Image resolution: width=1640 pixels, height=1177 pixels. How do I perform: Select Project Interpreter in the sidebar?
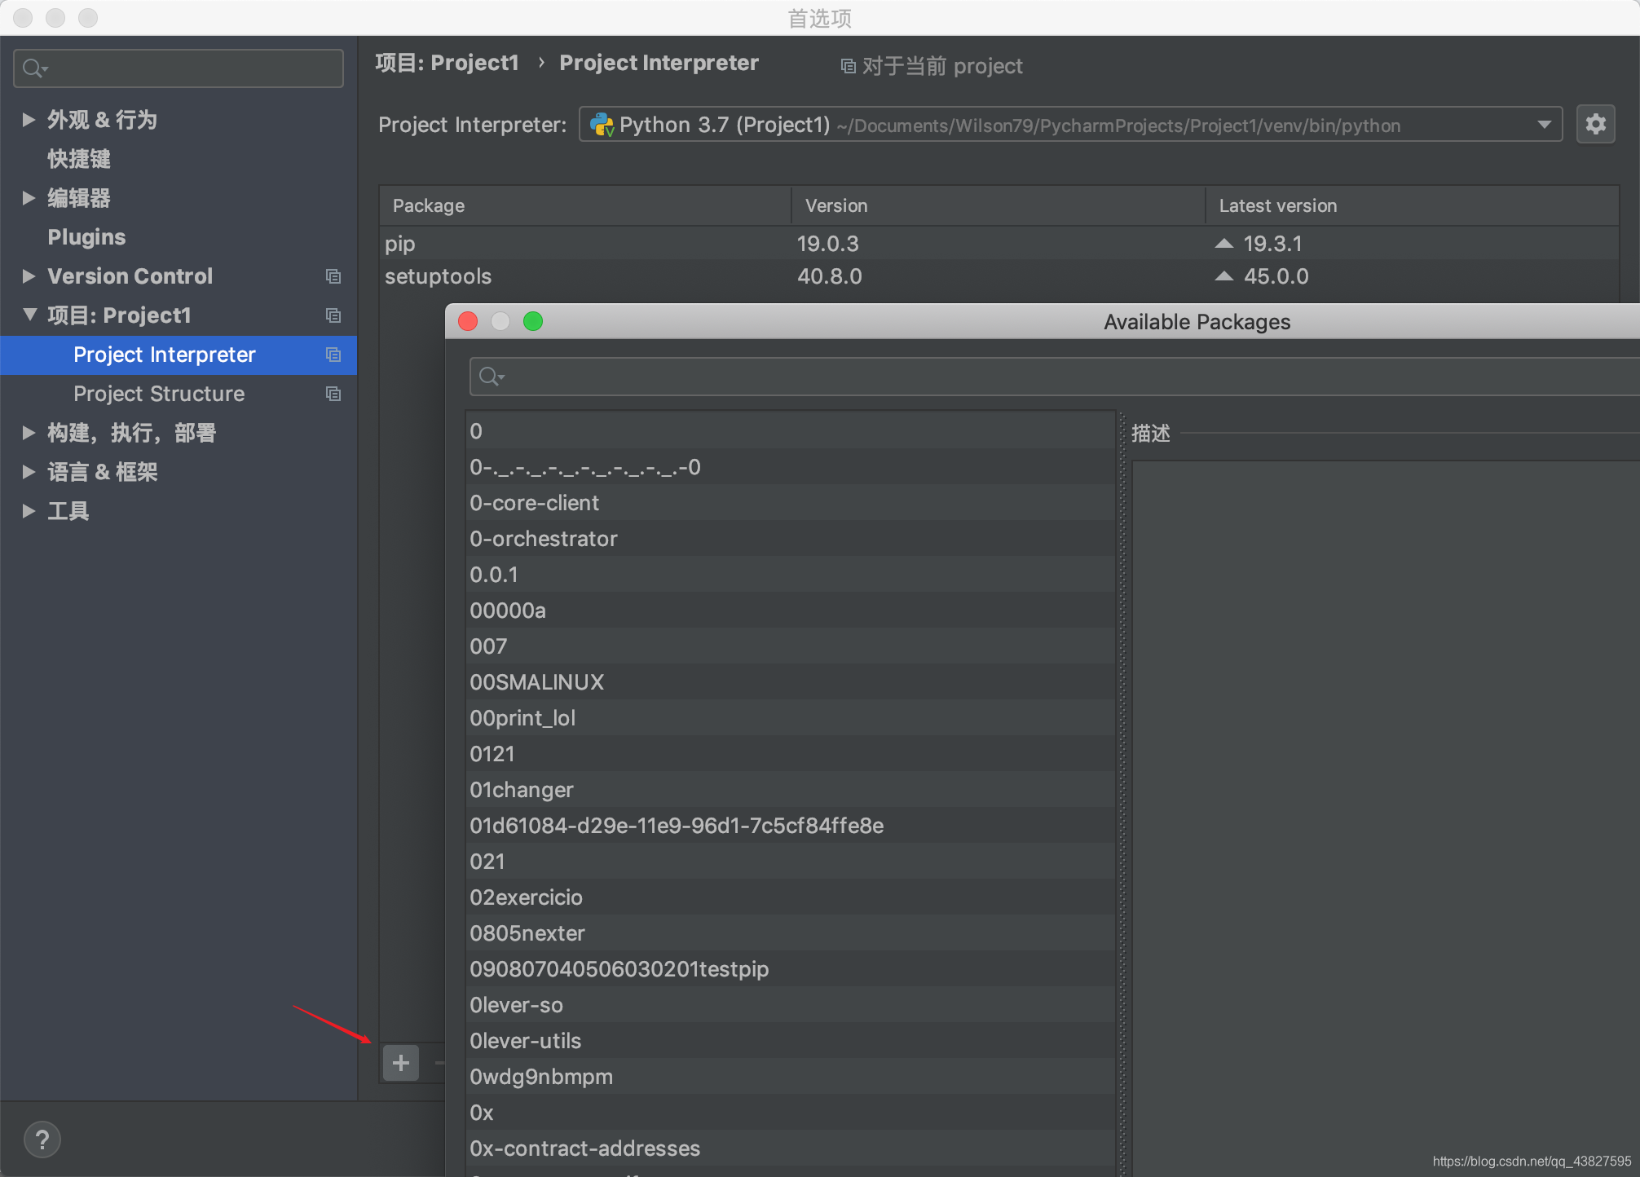click(x=179, y=355)
